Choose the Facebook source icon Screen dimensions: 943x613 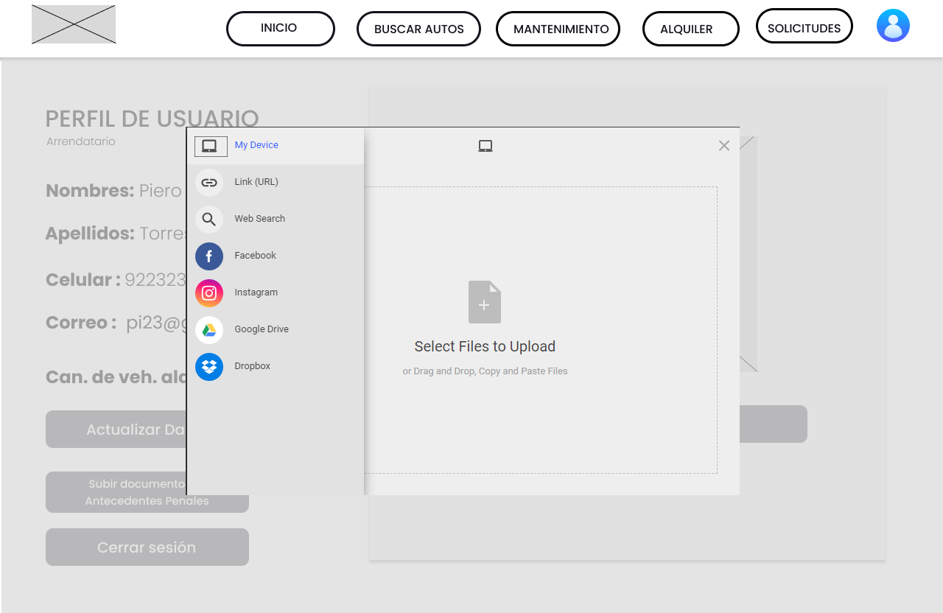click(x=209, y=256)
